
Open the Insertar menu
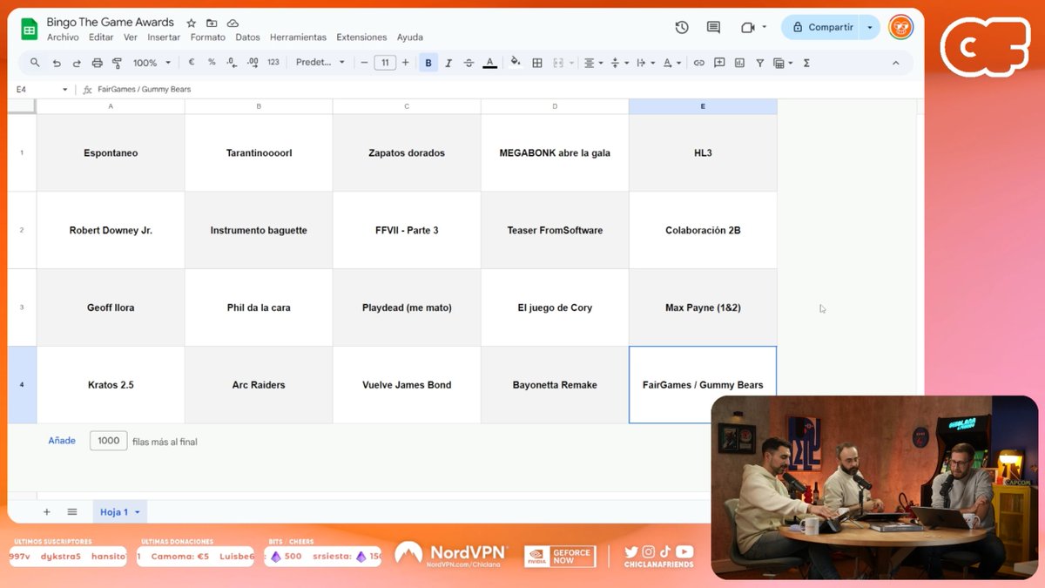(164, 37)
